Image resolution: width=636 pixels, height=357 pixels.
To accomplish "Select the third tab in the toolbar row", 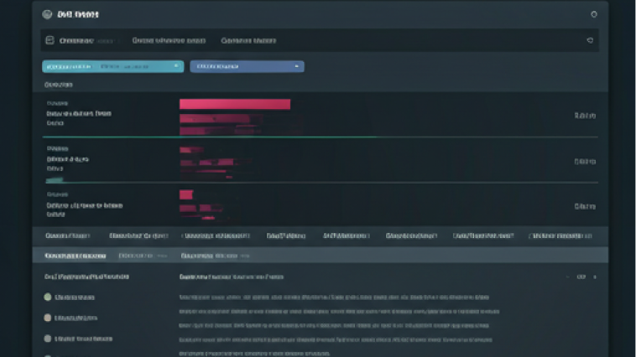I will [x=248, y=40].
